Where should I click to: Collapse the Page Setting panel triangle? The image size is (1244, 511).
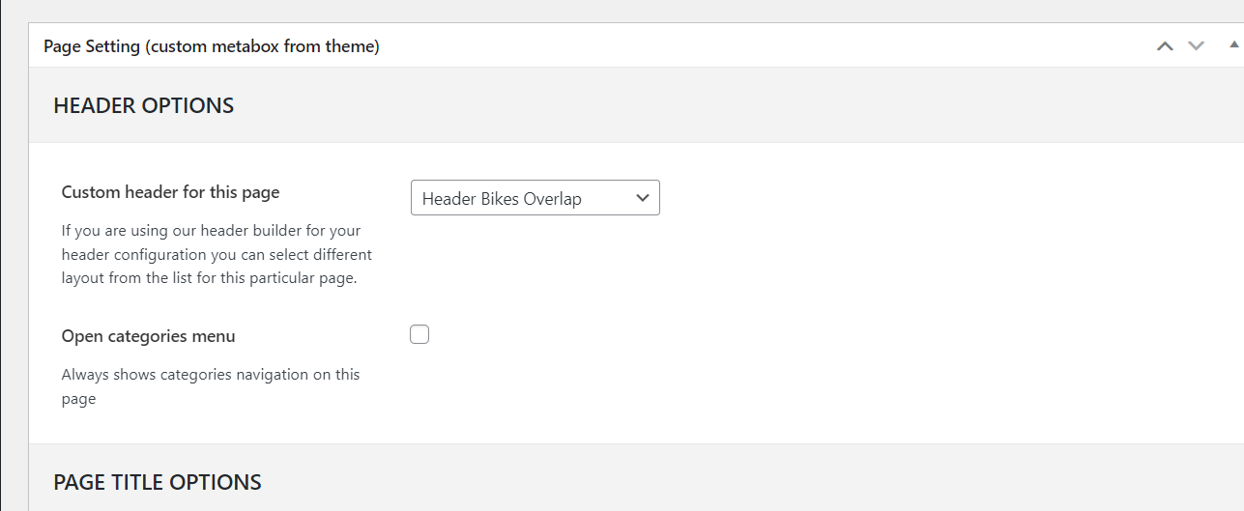pyautogui.click(x=1233, y=45)
